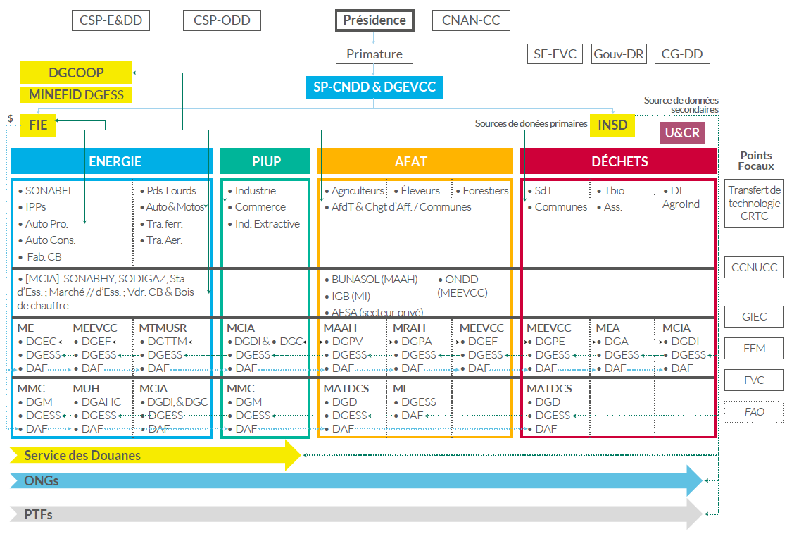Click the dotted FAO box
Screen dimensions: 787x534
point(754,412)
